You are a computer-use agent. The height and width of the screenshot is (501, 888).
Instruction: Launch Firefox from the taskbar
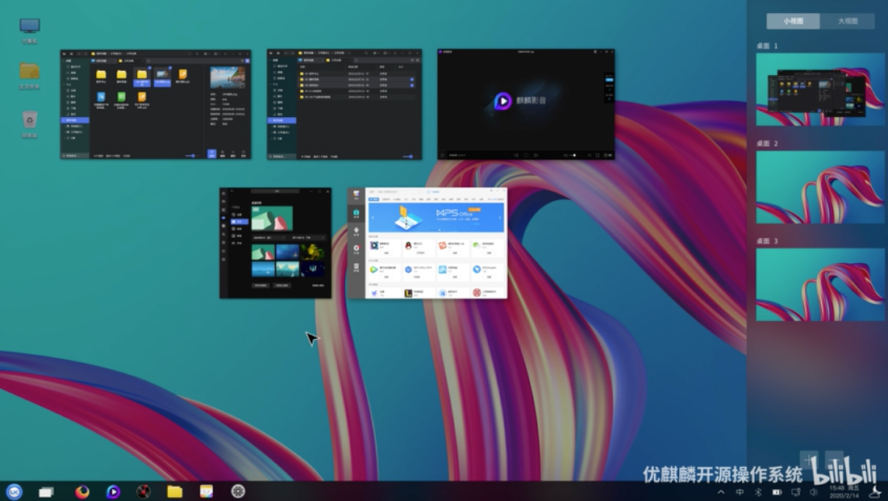(82, 491)
